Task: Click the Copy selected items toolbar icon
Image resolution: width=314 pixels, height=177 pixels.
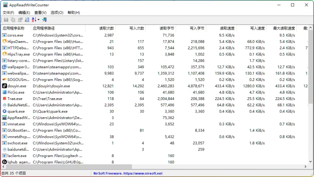Action: pos(13,20)
